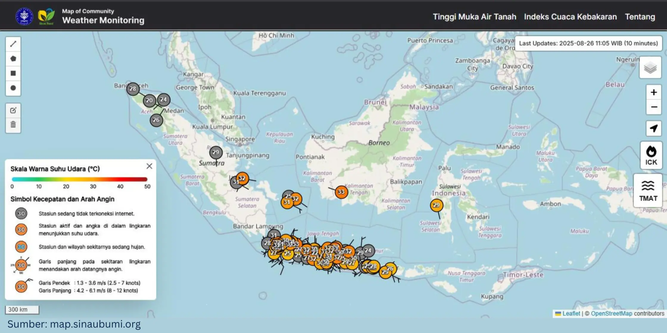Click the temperature color scale bar
667x333 pixels.
click(80, 179)
